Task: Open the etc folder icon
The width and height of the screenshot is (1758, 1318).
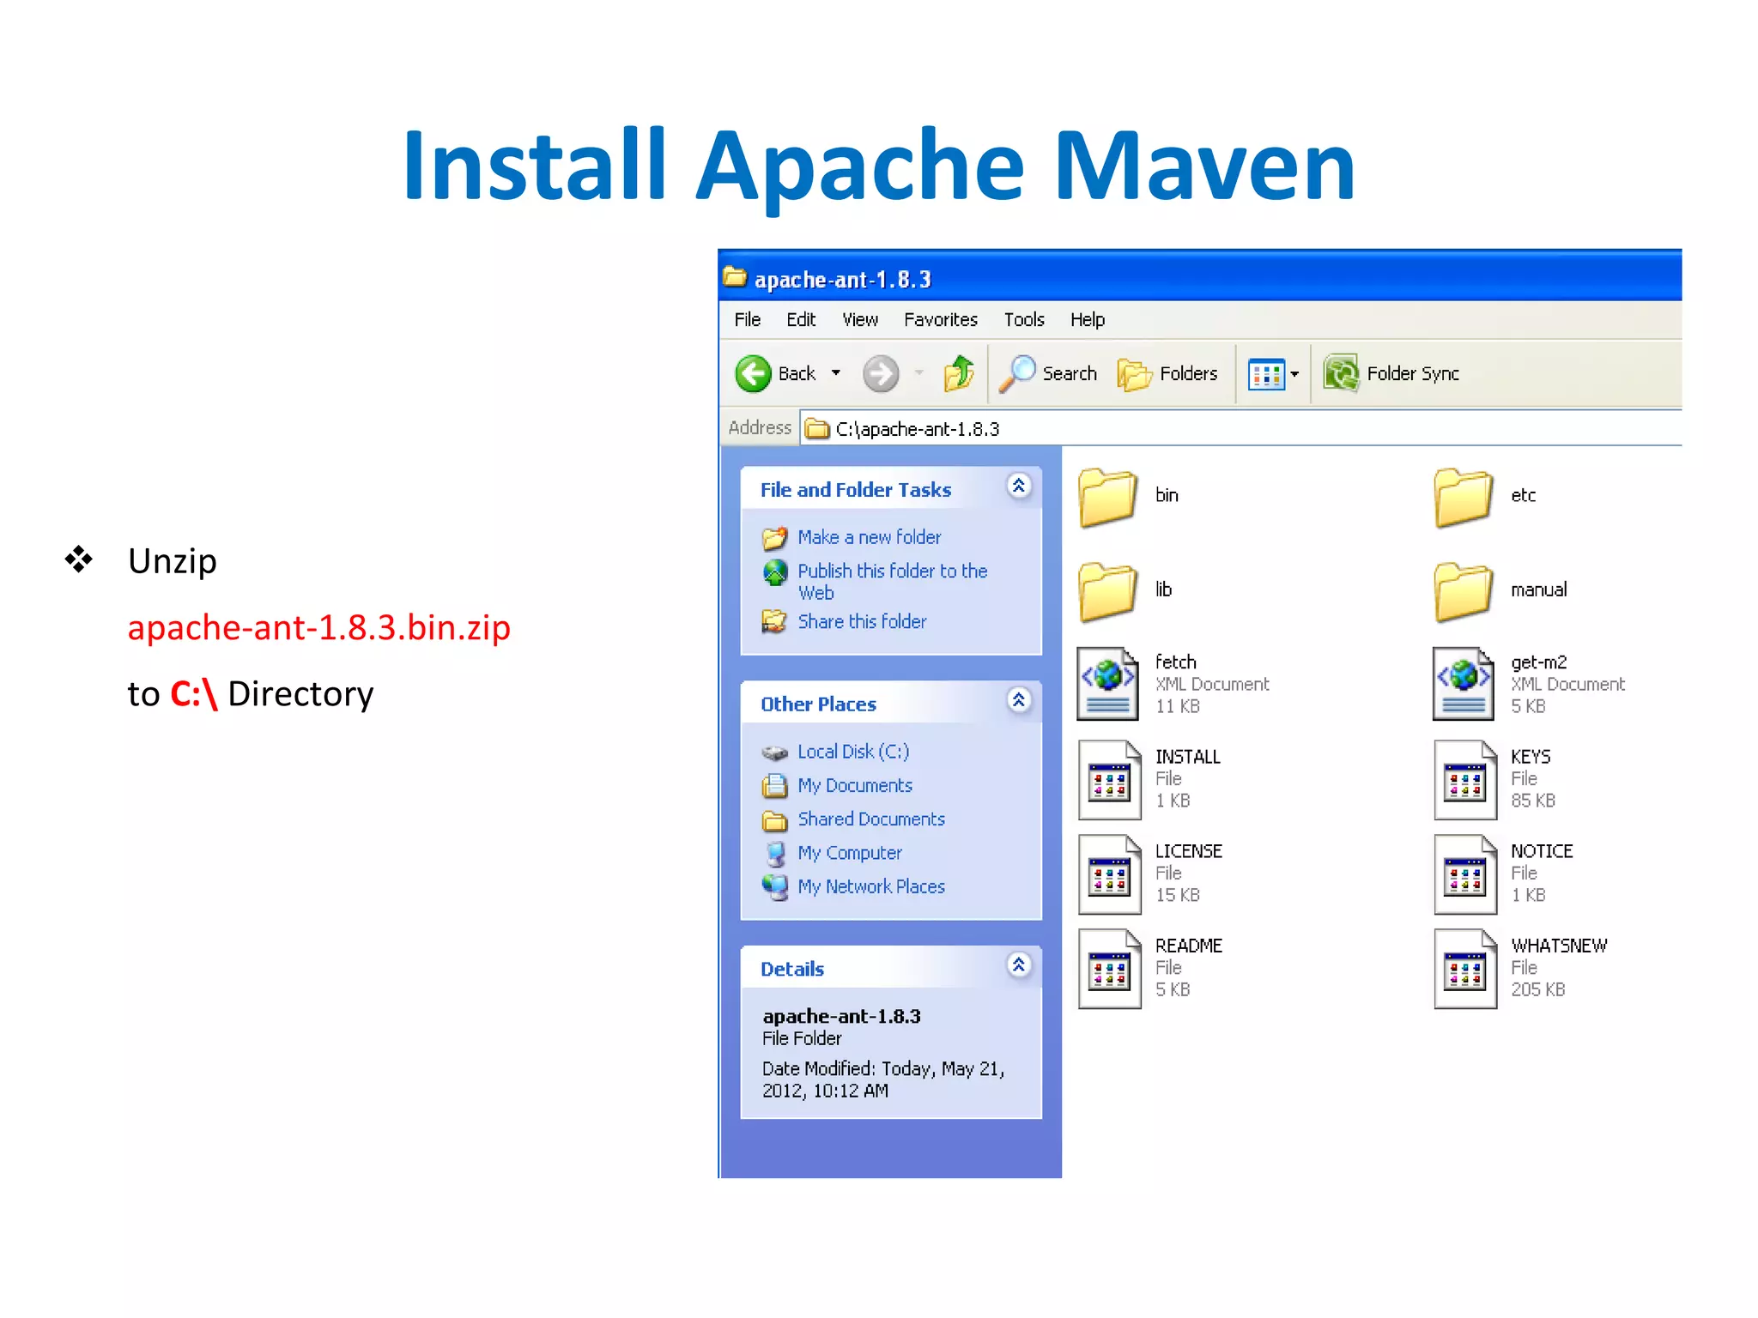Action: pos(1464,497)
